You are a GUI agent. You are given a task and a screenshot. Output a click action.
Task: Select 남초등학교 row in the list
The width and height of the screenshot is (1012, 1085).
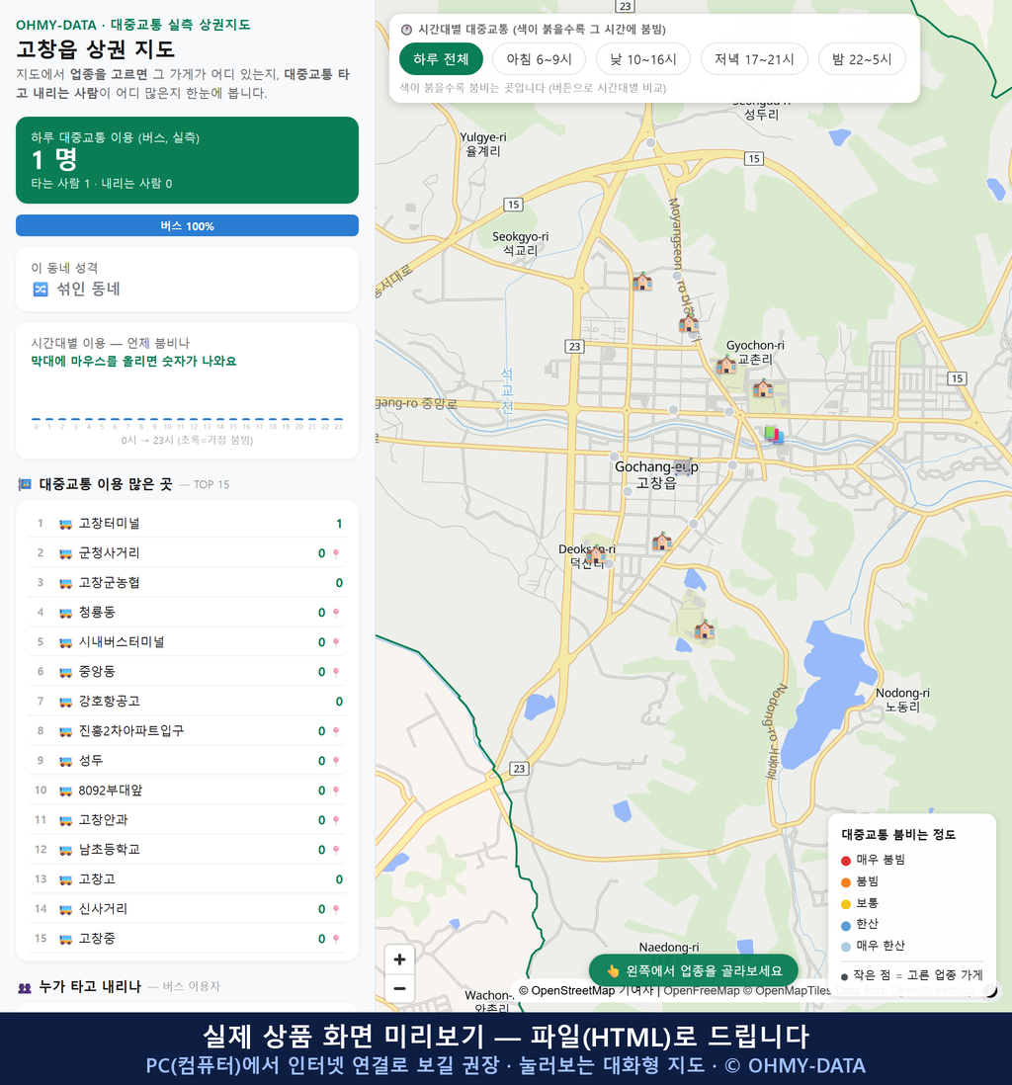coord(187,850)
